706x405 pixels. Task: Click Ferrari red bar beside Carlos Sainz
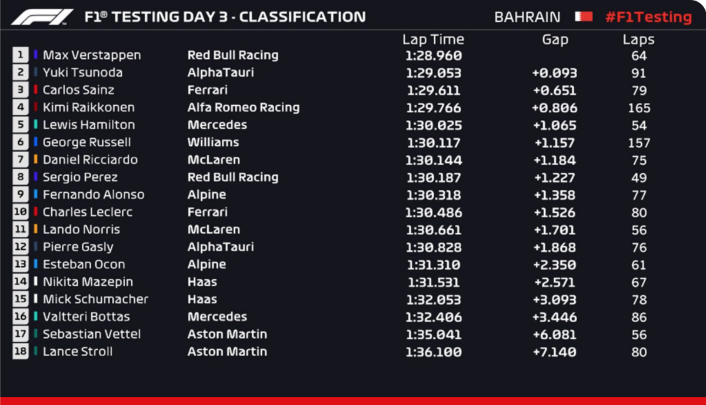pos(36,90)
